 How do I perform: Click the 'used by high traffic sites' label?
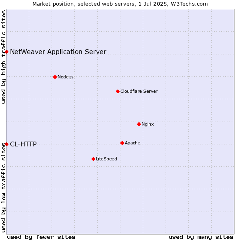[x=4, y=57]
